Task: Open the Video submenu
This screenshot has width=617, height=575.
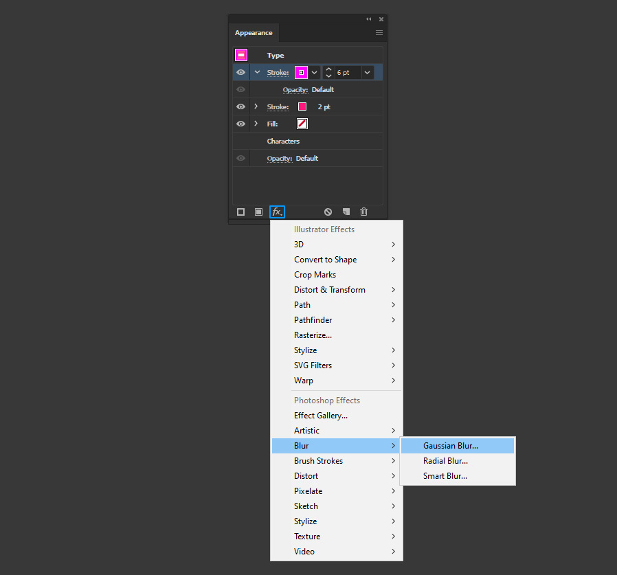Action: click(337, 552)
